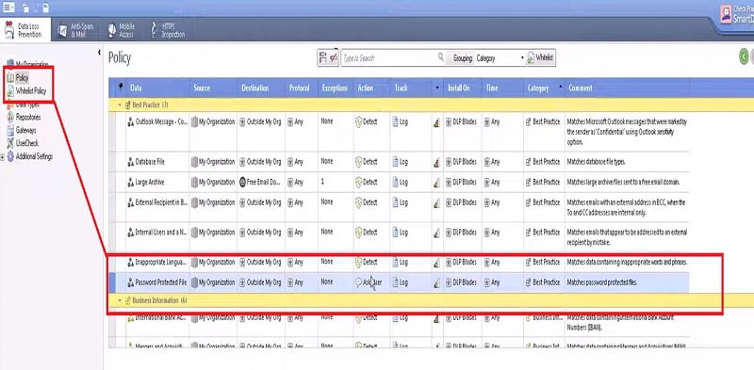Open the Anti-Spam & Mail tab

pyautogui.click(x=76, y=30)
